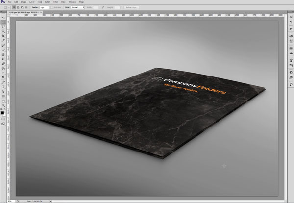Choose Subtract from selection mode
This screenshot has width=294, height=203.
(22, 7)
